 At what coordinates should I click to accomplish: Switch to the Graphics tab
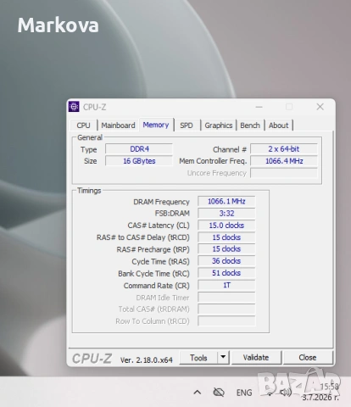219,125
